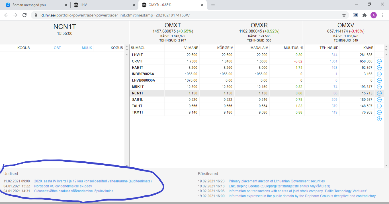Remove HAE1T from the watchlist
This screenshot has width=389, height=204.
[x=379, y=68]
